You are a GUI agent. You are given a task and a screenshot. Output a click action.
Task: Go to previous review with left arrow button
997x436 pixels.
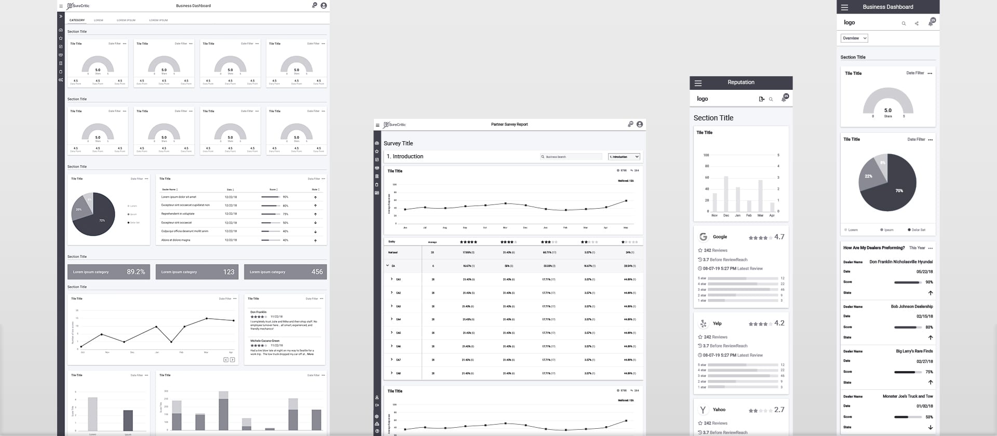coord(226,360)
